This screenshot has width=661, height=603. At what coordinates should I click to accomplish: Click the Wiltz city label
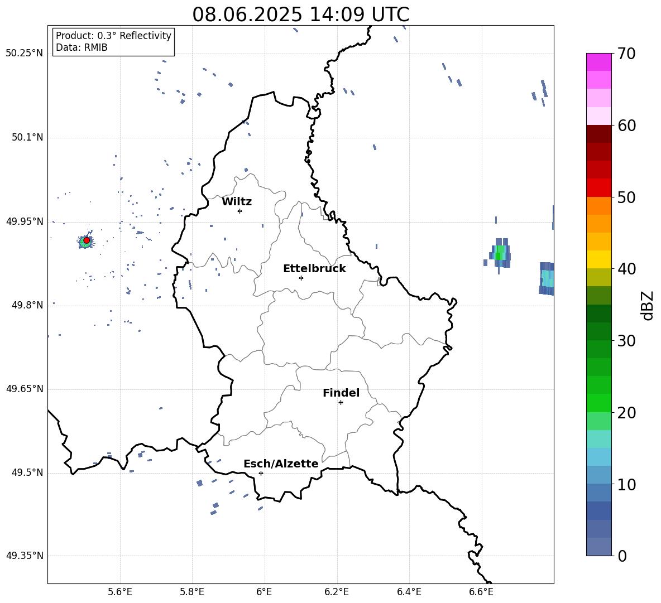coord(237,202)
